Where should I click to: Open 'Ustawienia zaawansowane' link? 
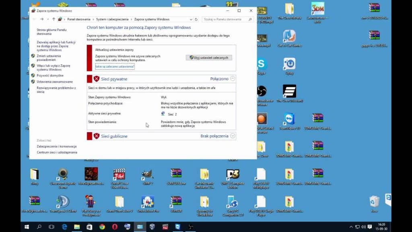click(55, 82)
